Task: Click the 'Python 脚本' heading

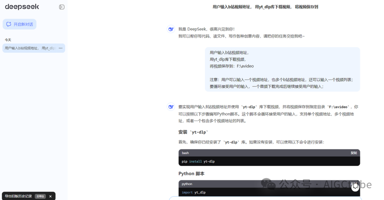Action: [192, 174]
